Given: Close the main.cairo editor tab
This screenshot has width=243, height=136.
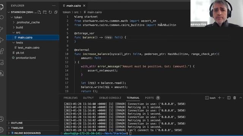Looking at the screenshot, I should point(84,6).
